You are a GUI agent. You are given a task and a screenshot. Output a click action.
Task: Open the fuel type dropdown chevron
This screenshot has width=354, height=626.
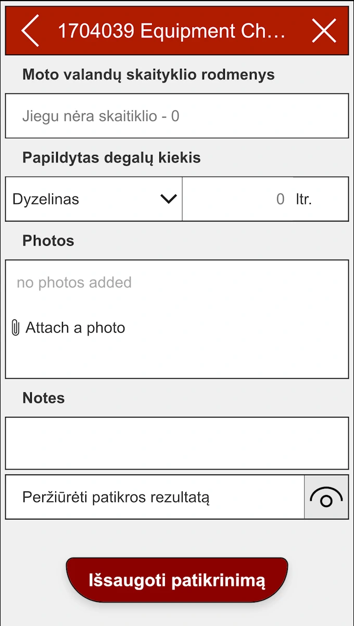167,199
